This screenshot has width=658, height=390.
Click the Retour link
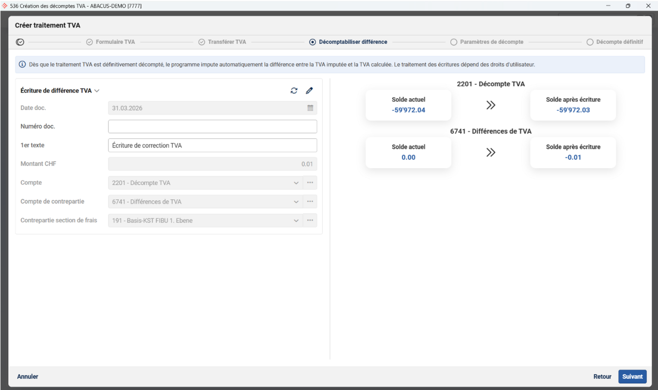click(x=602, y=377)
